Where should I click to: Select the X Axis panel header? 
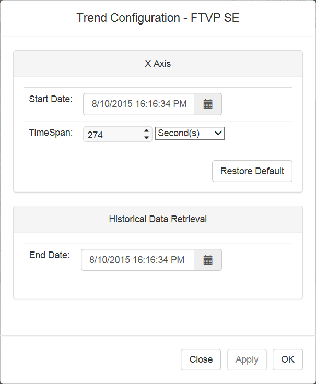pyautogui.click(x=158, y=64)
